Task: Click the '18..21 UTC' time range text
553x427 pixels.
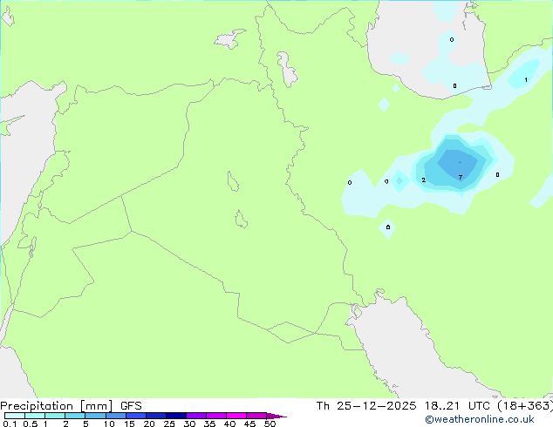Action: click(x=457, y=406)
